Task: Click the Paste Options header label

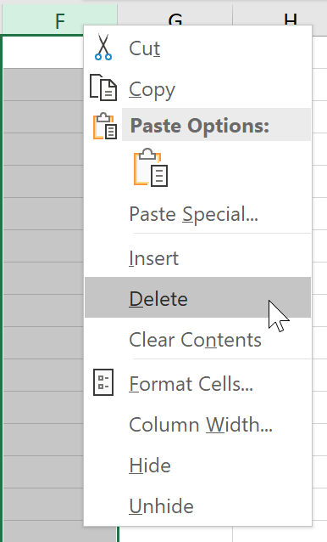Action: point(200,125)
